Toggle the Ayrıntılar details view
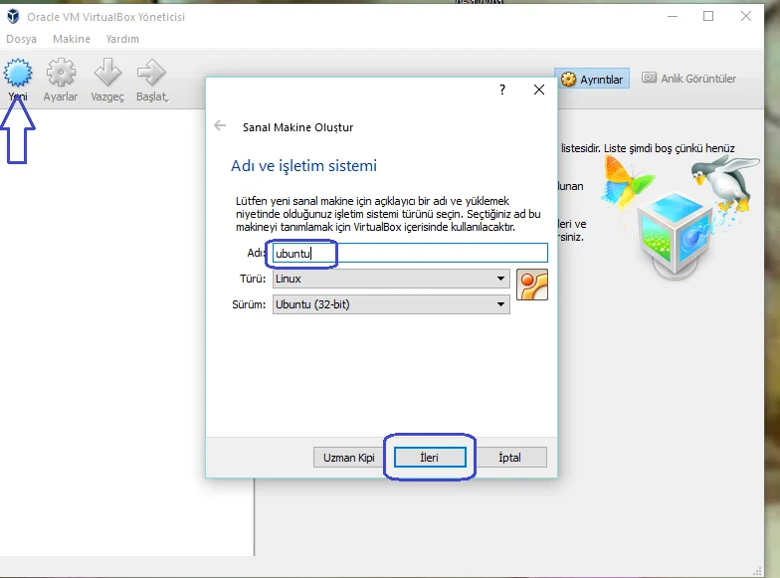Viewport: 780px width, 578px height. [x=592, y=79]
